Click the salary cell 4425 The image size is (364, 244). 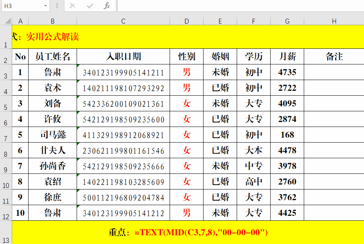point(287,213)
